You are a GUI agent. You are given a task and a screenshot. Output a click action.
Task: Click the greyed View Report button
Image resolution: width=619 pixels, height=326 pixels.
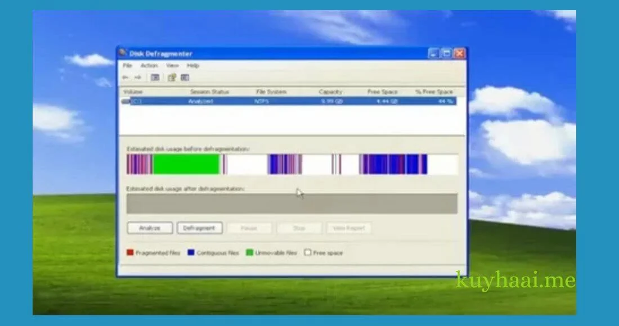[x=348, y=228]
